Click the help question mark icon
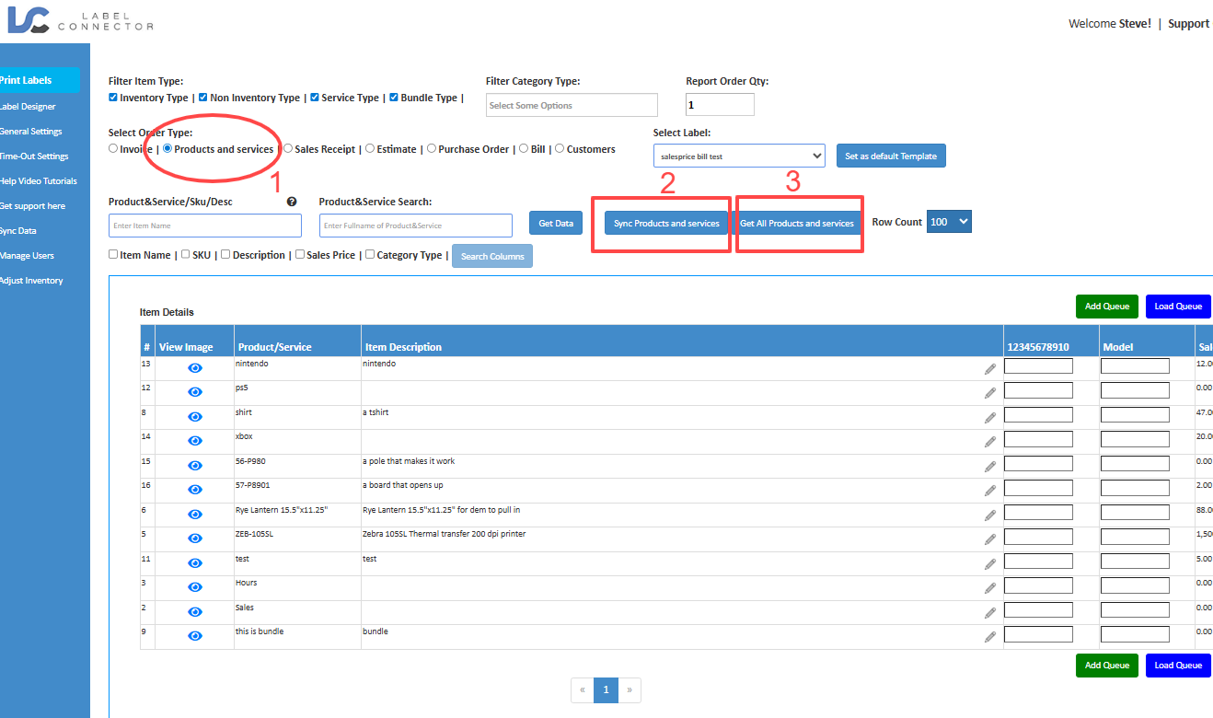This screenshot has width=1213, height=718. [x=292, y=202]
